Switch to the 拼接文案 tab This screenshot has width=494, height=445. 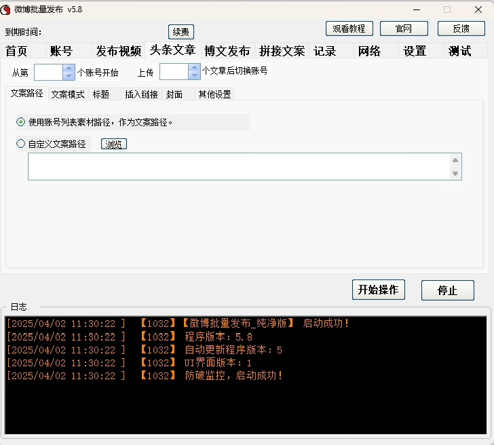282,51
